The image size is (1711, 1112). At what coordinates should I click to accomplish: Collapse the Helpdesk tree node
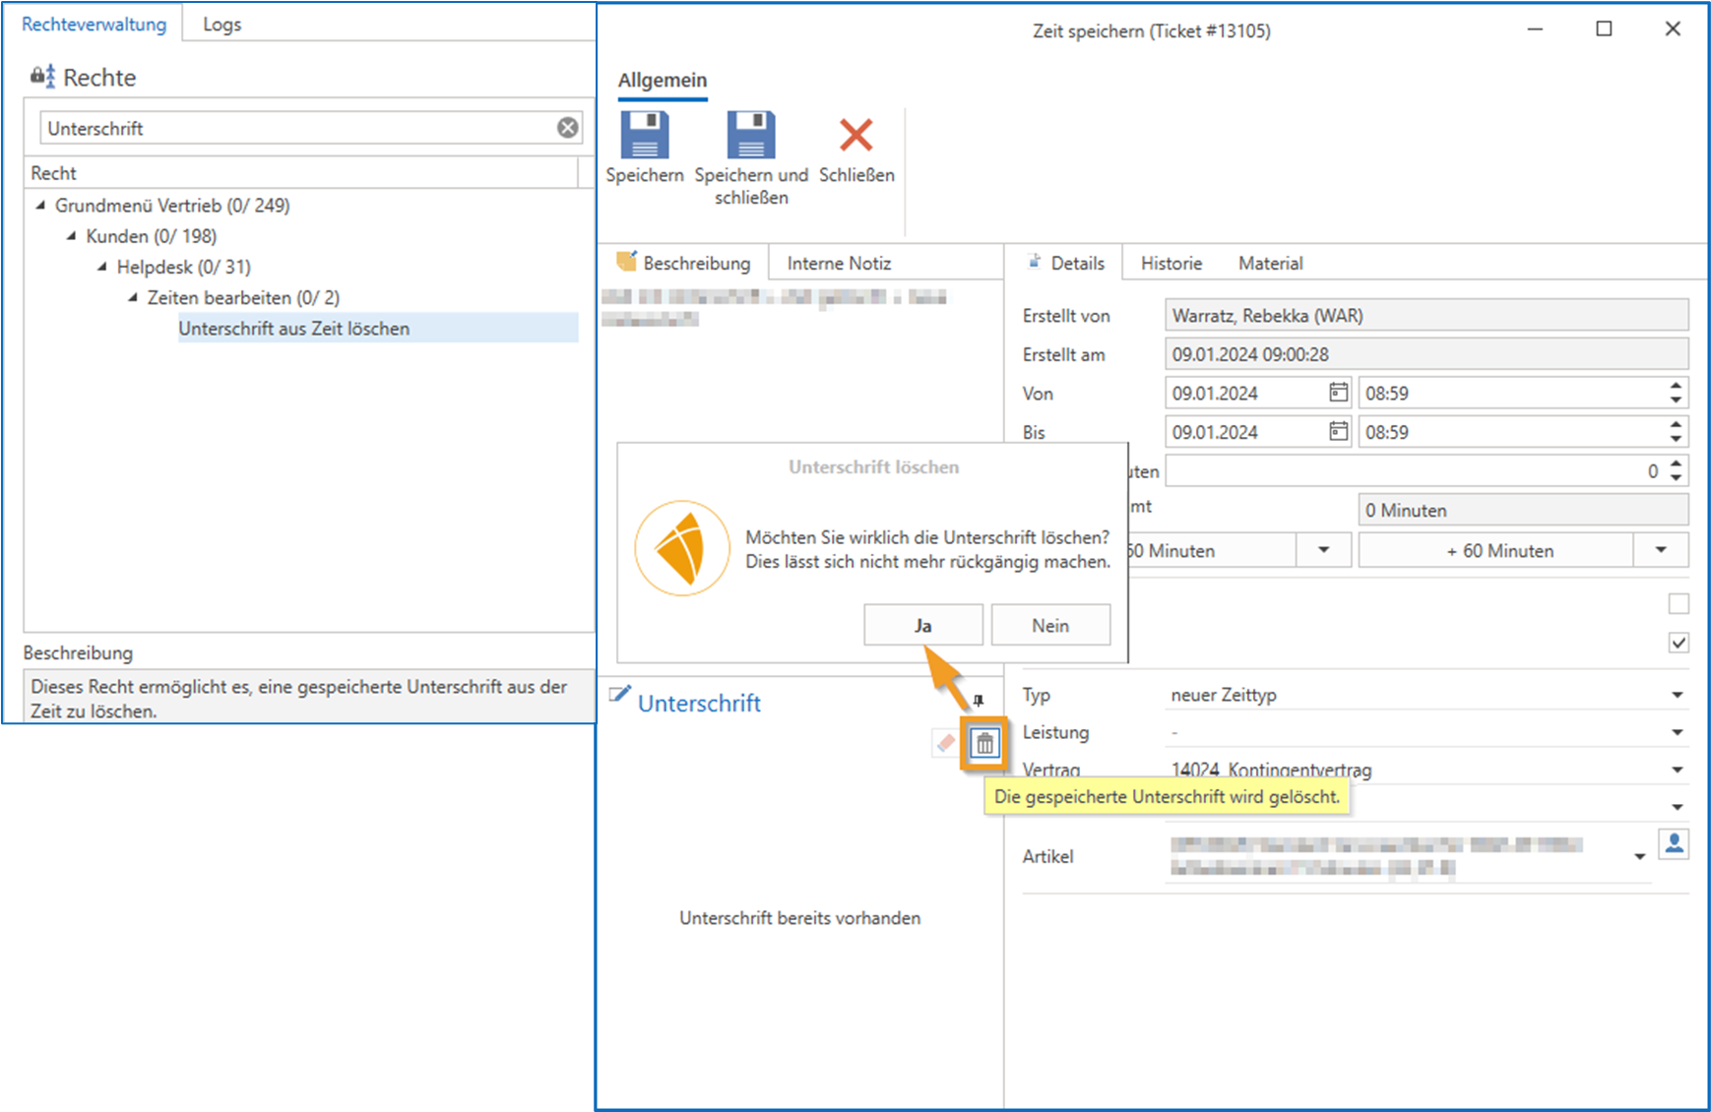click(x=102, y=267)
